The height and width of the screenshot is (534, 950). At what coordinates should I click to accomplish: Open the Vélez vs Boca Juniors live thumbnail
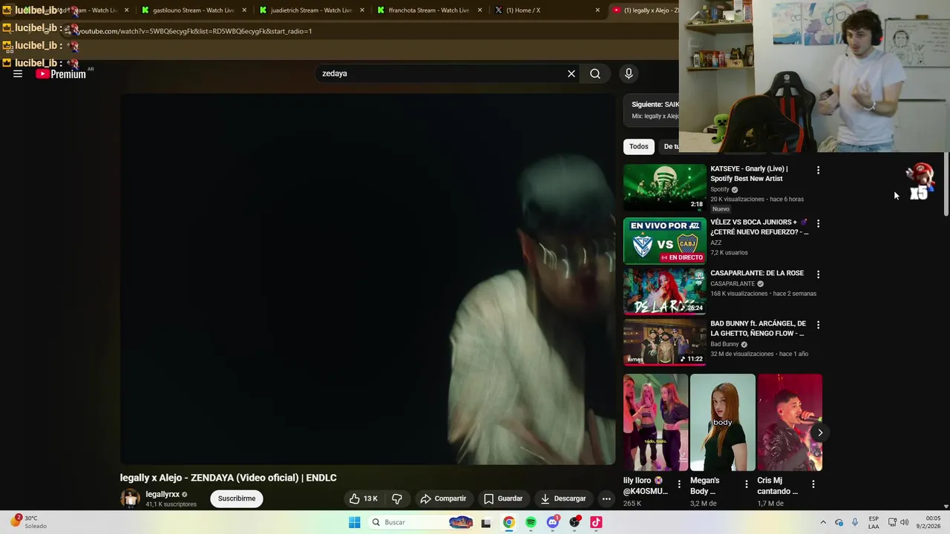[665, 240]
